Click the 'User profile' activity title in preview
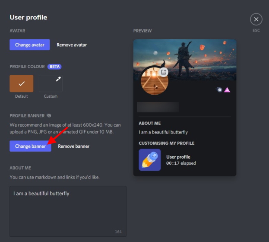Image resolution: width=269 pixels, height=242 pixels. (x=178, y=157)
